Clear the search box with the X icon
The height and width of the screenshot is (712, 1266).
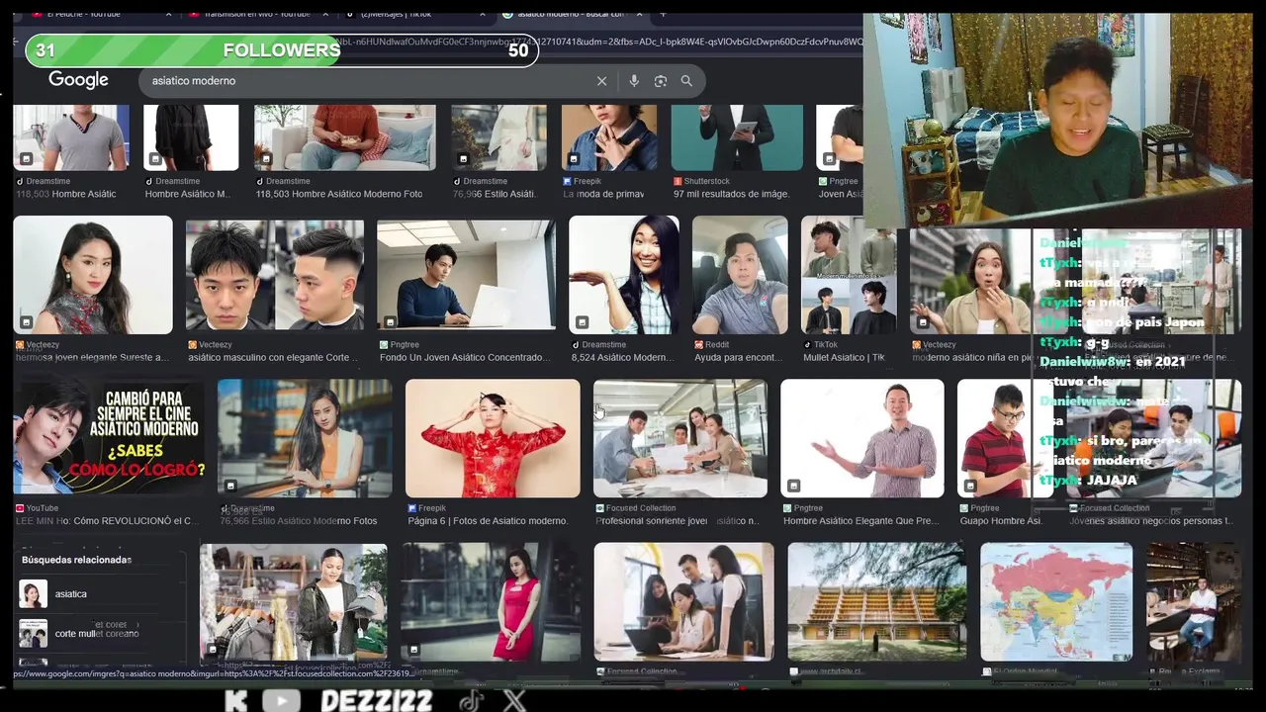pyautogui.click(x=601, y=81)
